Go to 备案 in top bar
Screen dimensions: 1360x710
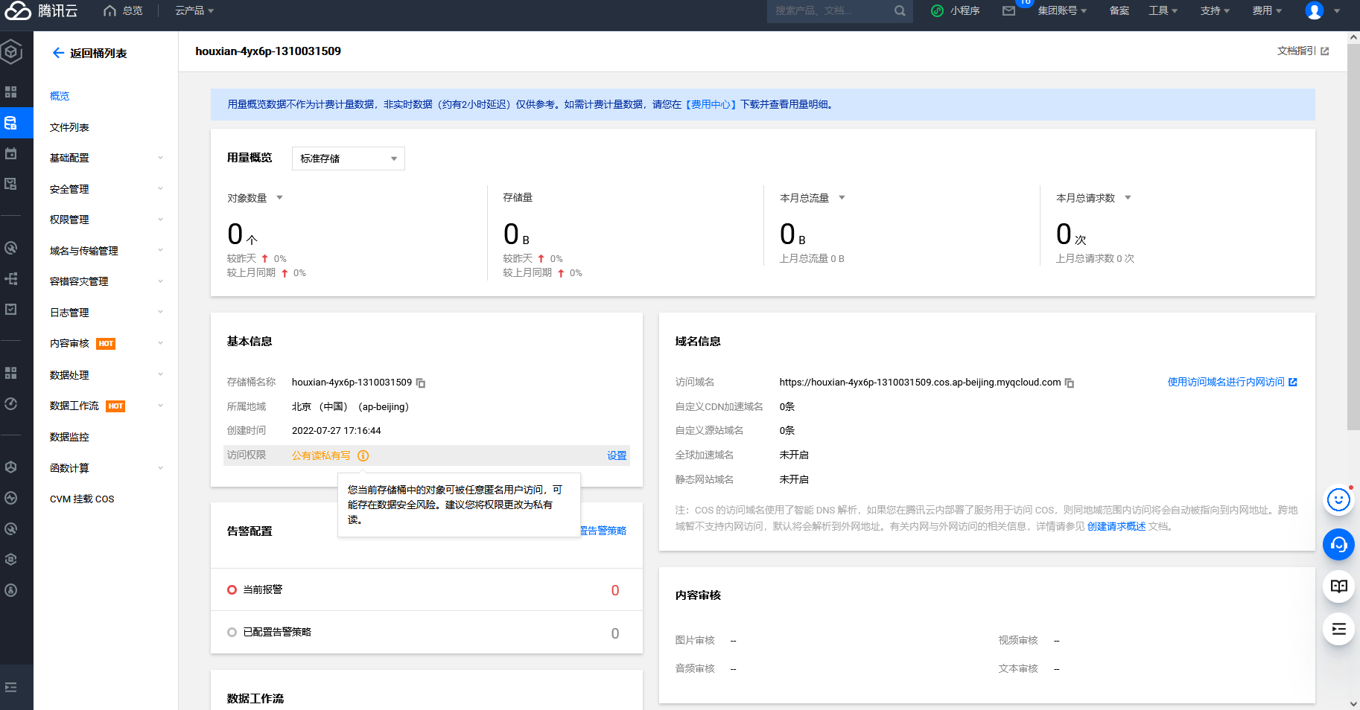(x=1119, y=10)
